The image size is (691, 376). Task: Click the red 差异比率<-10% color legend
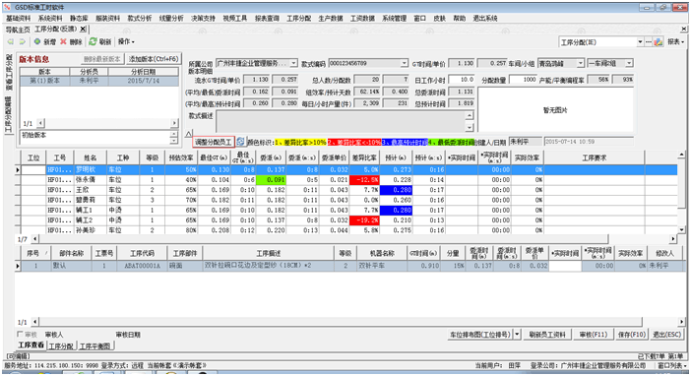click(x=354, y=143)
